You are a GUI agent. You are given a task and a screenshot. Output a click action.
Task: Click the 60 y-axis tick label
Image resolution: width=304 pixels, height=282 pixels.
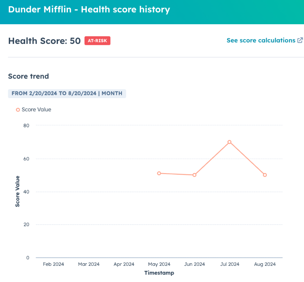pos(26,159)
